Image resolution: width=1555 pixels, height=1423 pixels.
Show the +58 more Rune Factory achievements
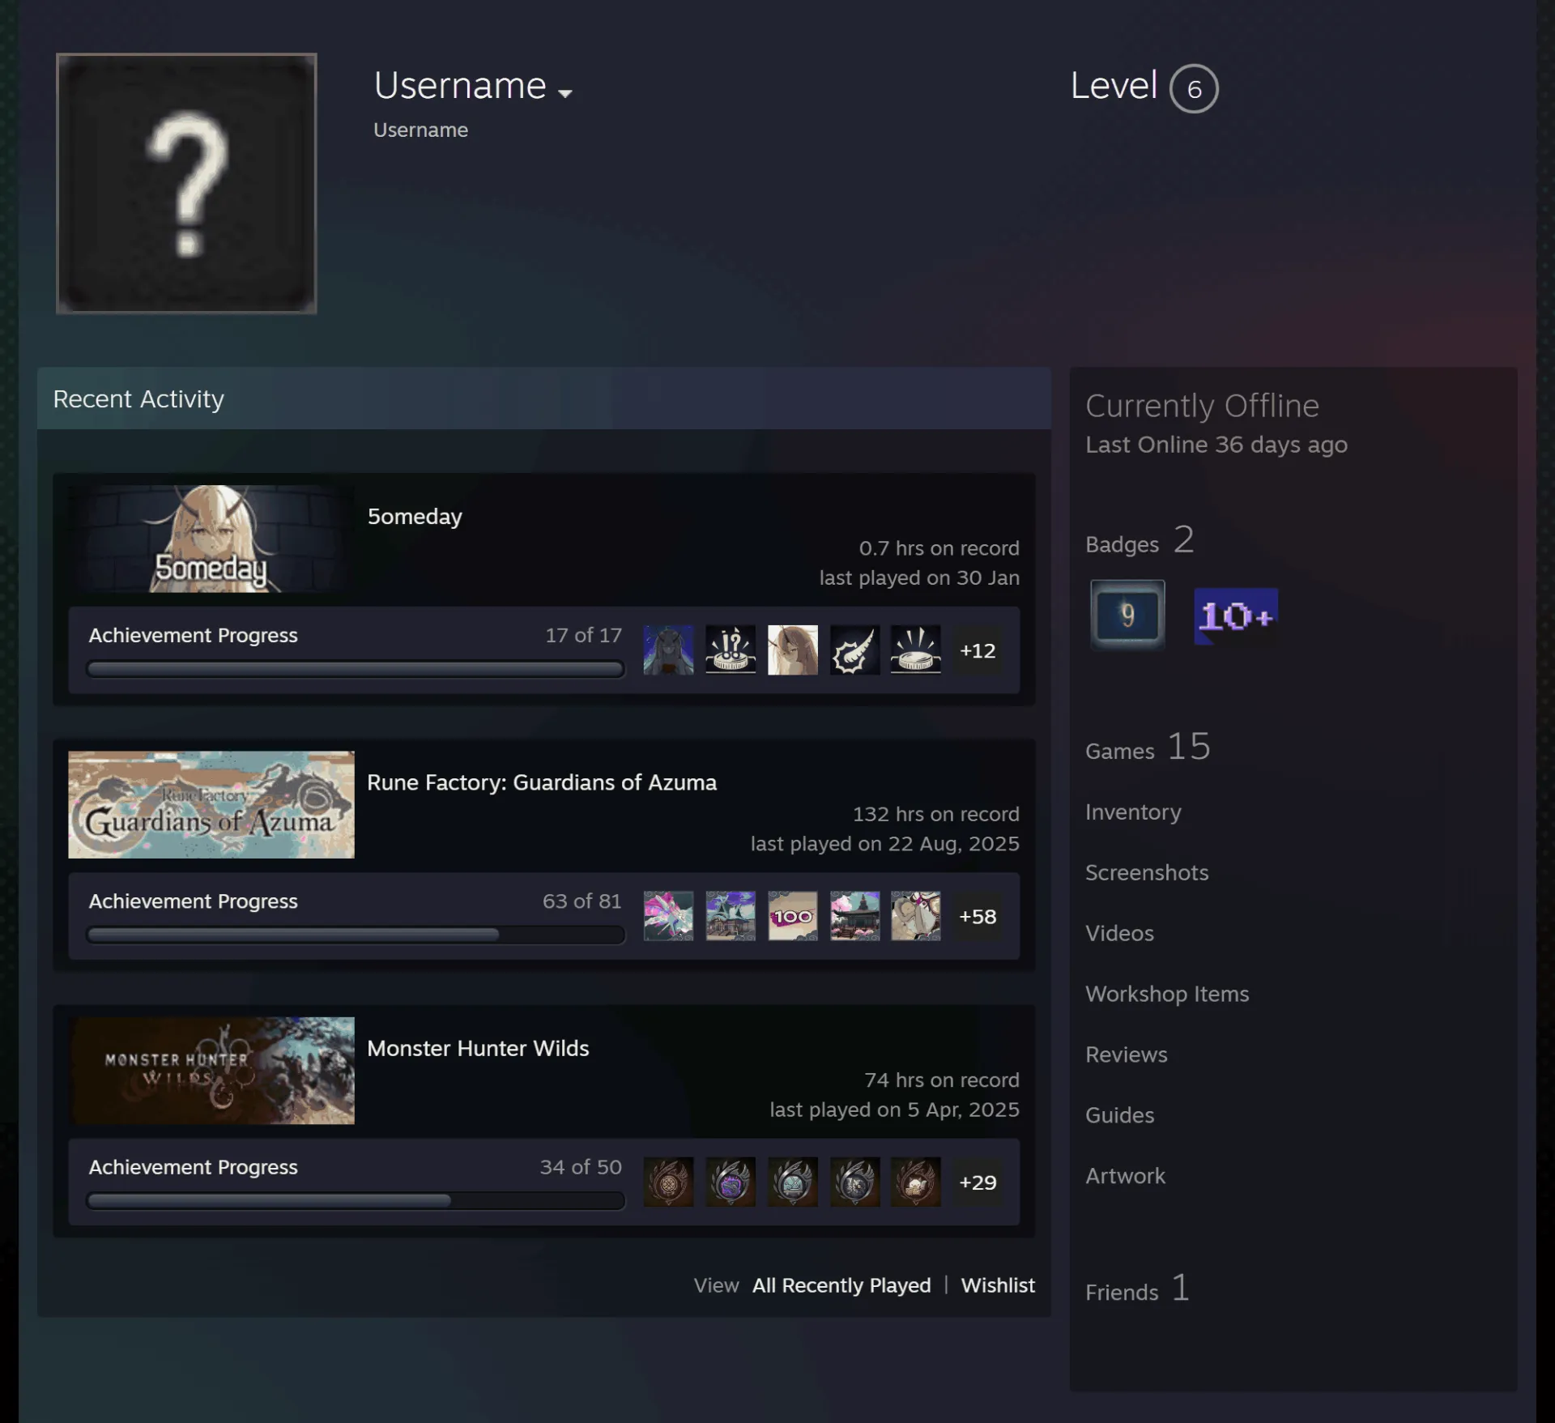(978, 916)
